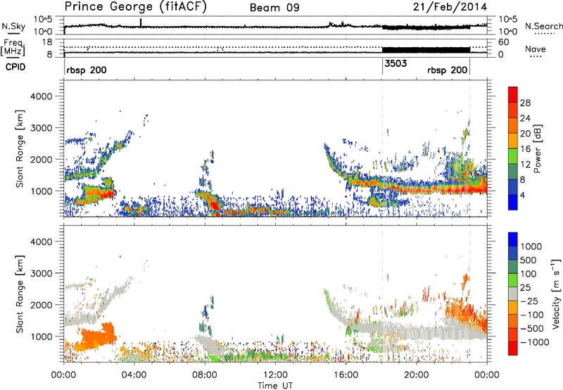Click the "Prince George (fitACF)" title text

(x=135, y=7)
